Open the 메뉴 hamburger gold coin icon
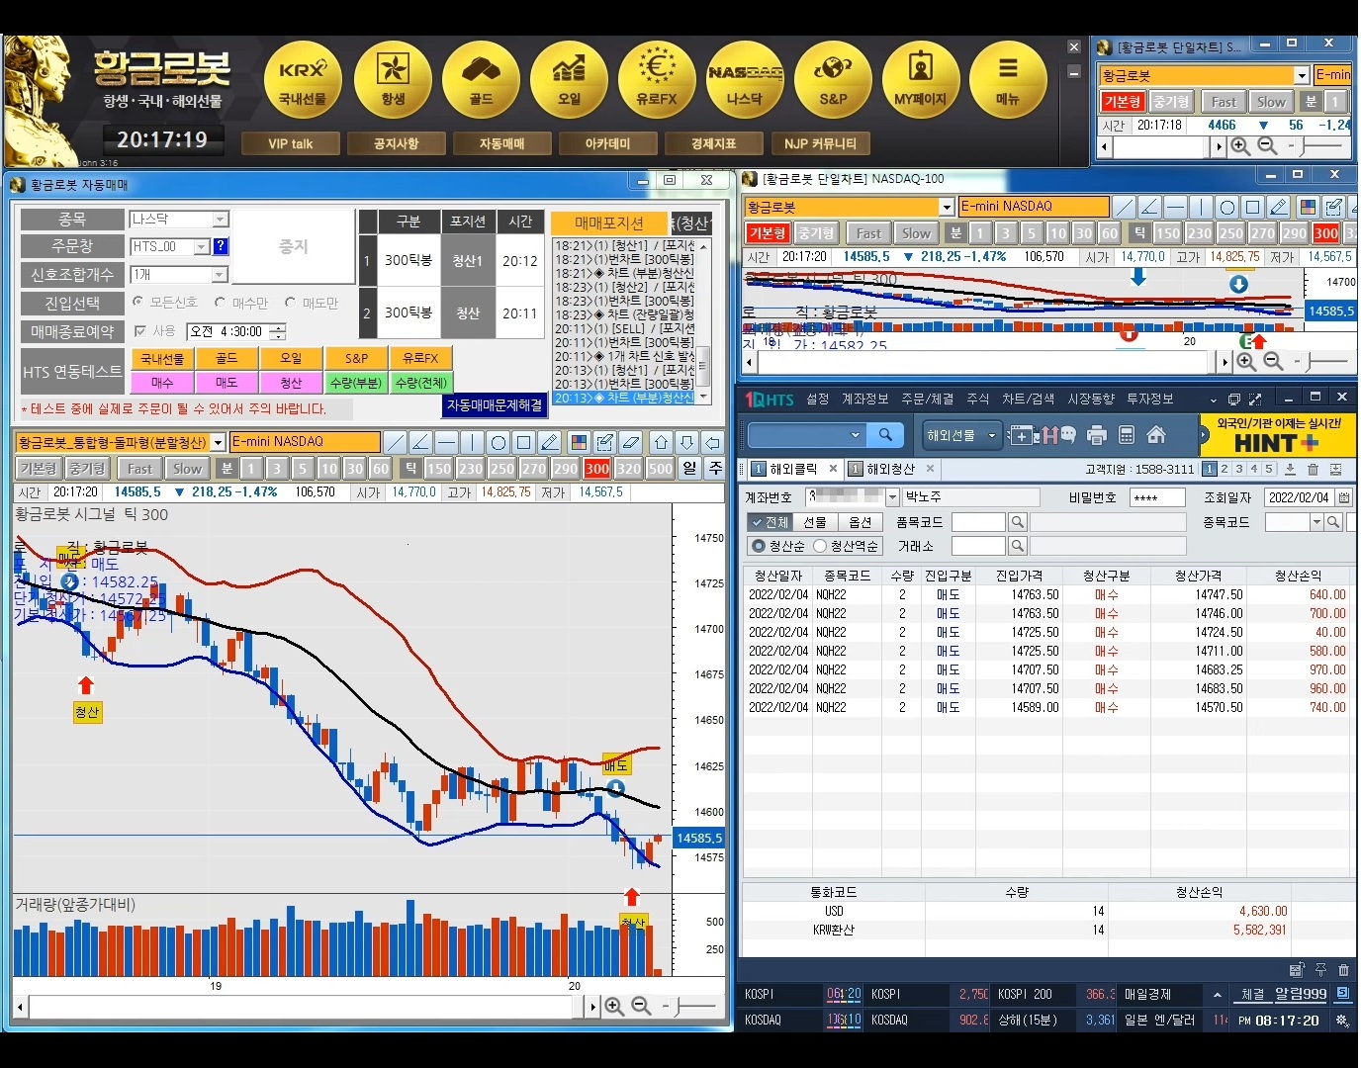This screenshot has height=1068, width=1361. point(1008,80)
